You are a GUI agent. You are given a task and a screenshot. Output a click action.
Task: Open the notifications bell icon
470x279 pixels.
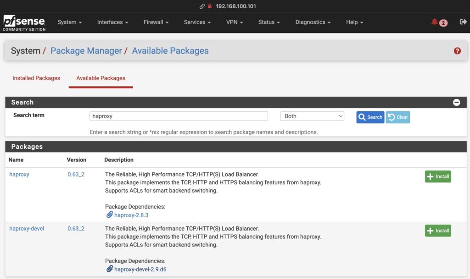[x=434, y=22]
